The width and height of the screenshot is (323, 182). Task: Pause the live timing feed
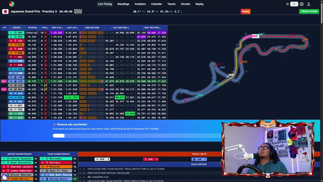pyautogui.click(x=287, y=4)
